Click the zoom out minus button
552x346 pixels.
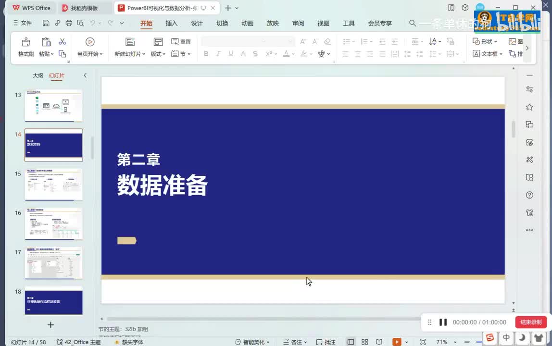point(467,342)
